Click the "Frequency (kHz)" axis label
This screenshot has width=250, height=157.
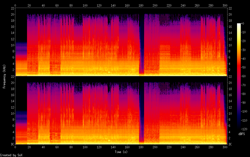[x=4, y=76]
